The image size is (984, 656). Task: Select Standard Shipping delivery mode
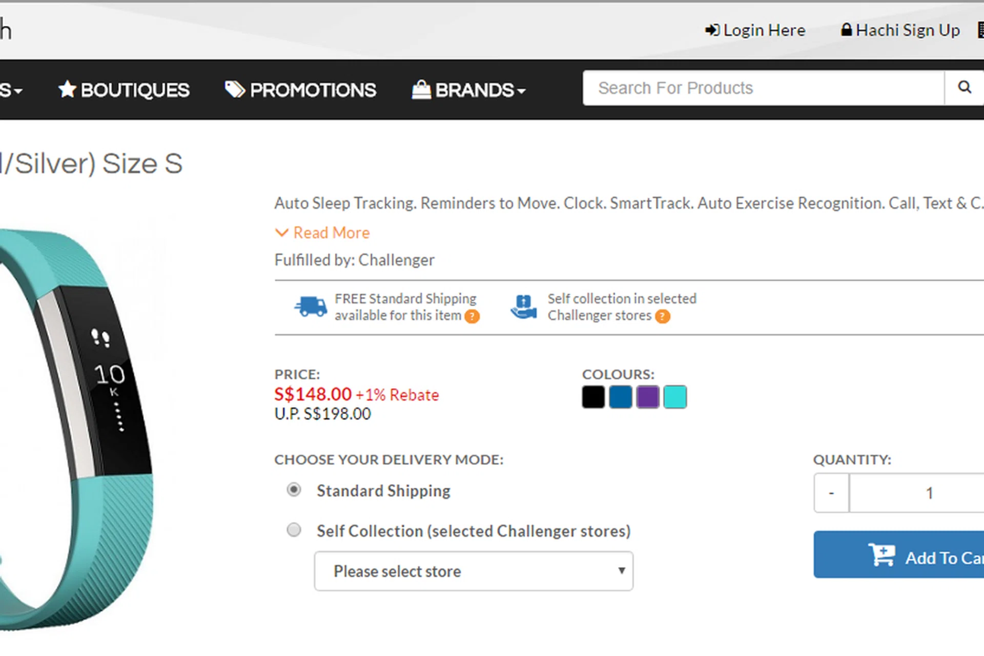pyautogui.click(x=294, y=490)
